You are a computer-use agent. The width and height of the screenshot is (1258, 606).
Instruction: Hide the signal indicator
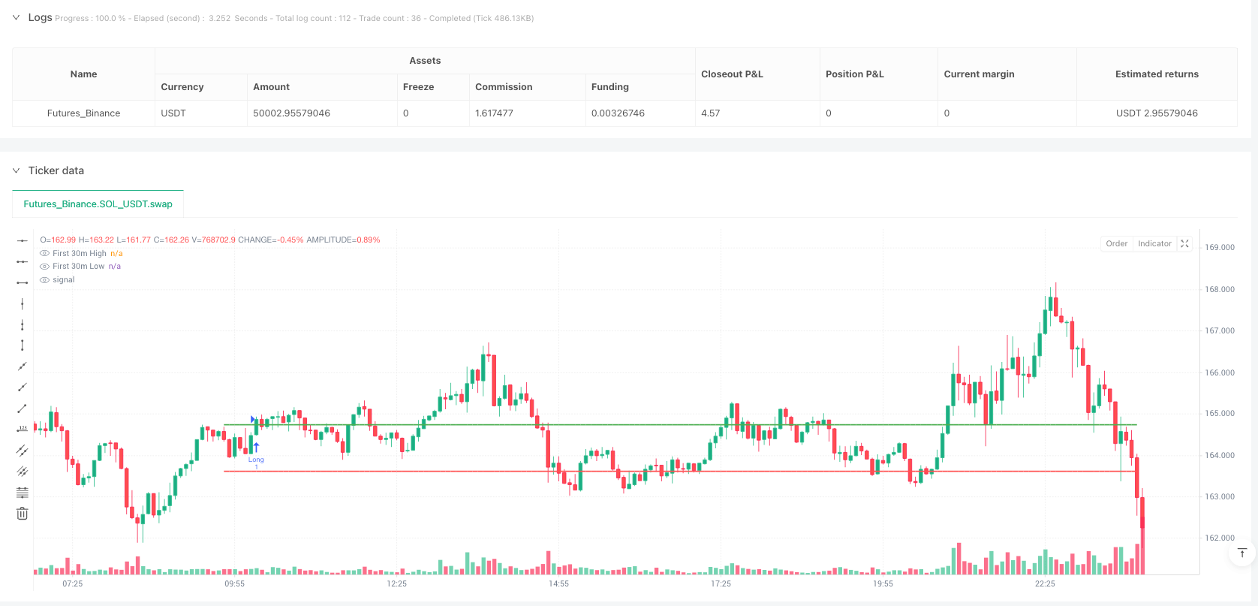coord(44,280)
